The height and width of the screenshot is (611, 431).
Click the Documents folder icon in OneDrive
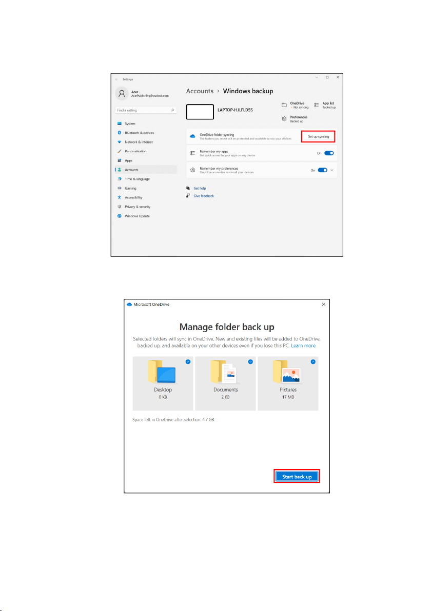[224, 372]
